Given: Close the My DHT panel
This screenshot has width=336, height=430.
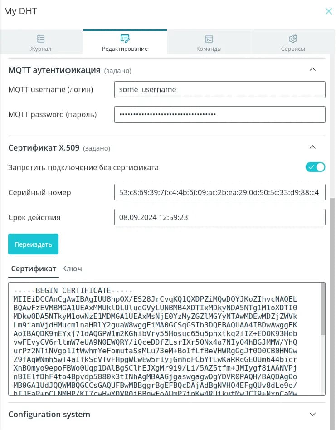Looking at the screenshot, I should click(329, 11).
